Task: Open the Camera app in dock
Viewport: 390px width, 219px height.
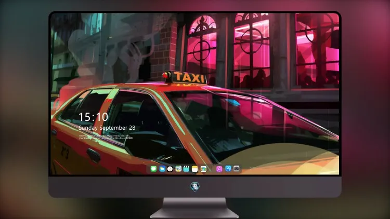Action: click(x=237, y=169)
